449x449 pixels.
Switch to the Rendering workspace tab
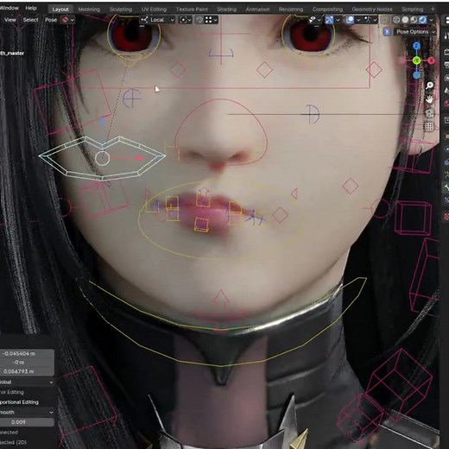(291, 9)
